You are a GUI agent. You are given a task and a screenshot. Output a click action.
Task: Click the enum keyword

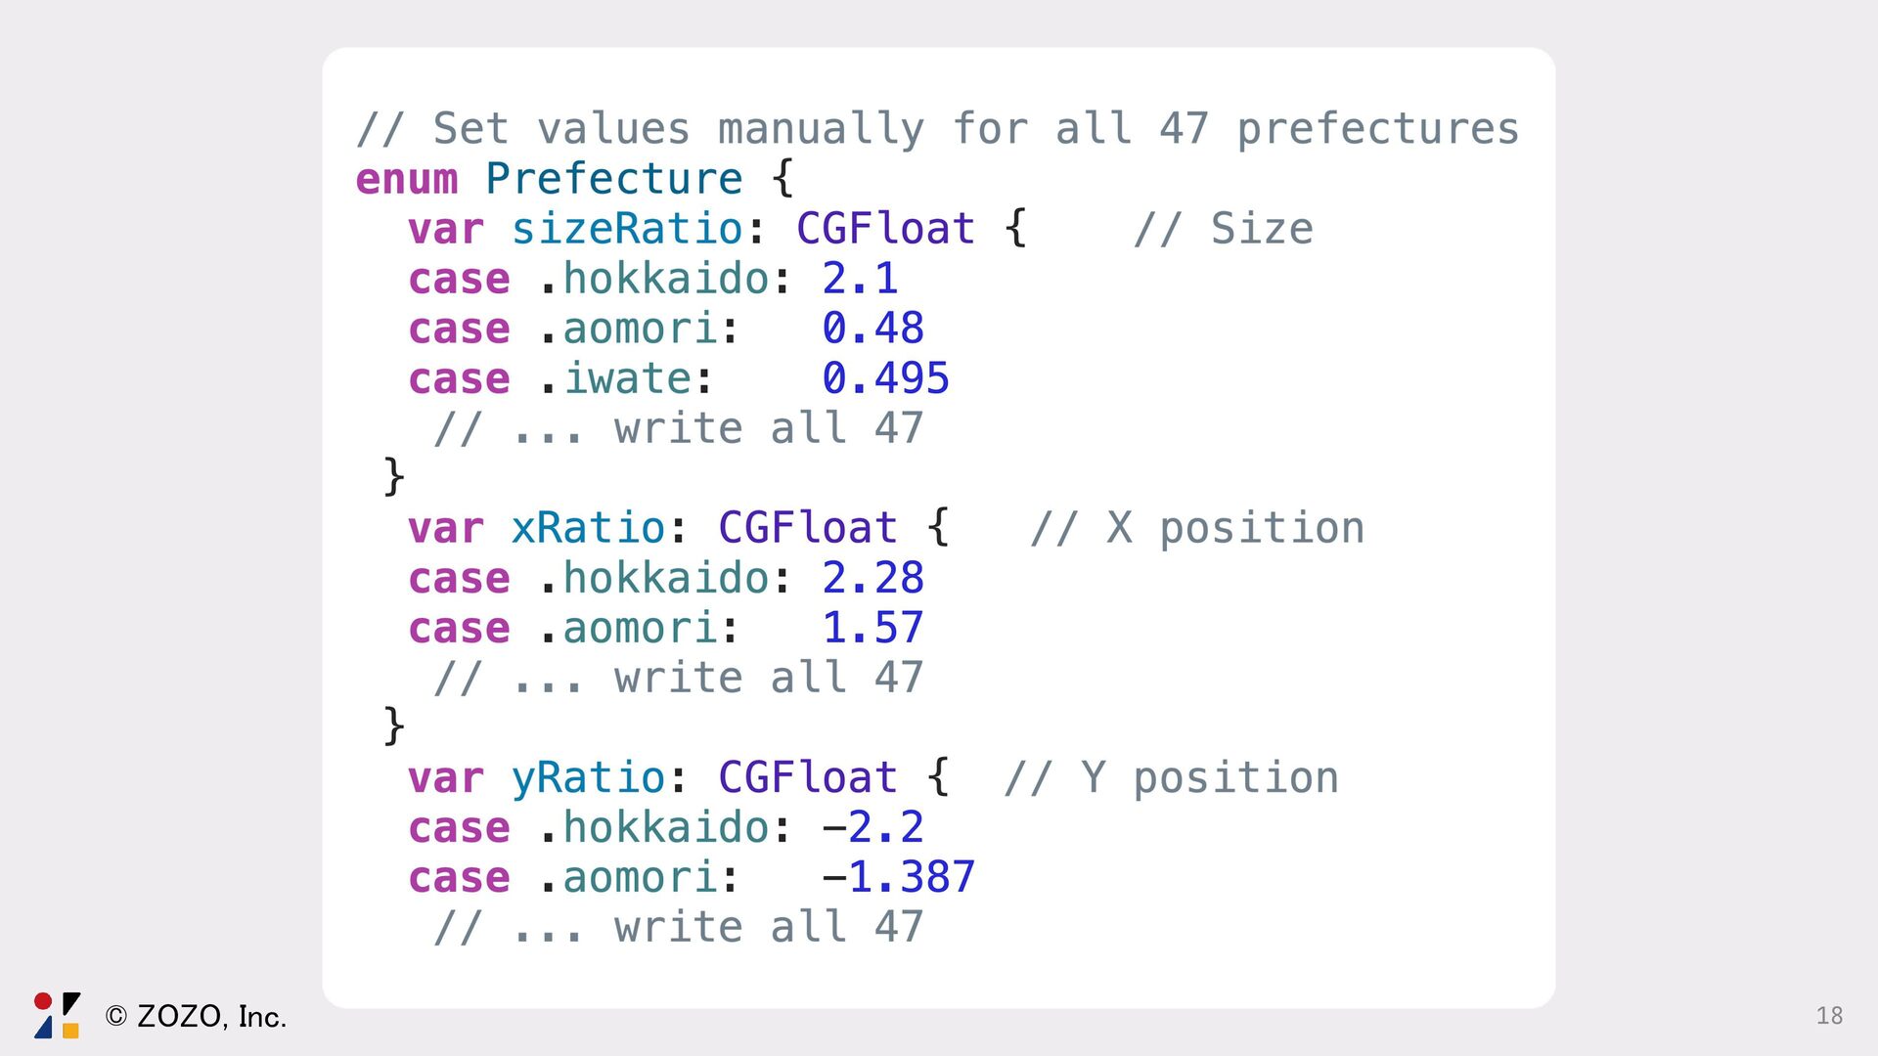pyautogui.click(x=407, y=180)
